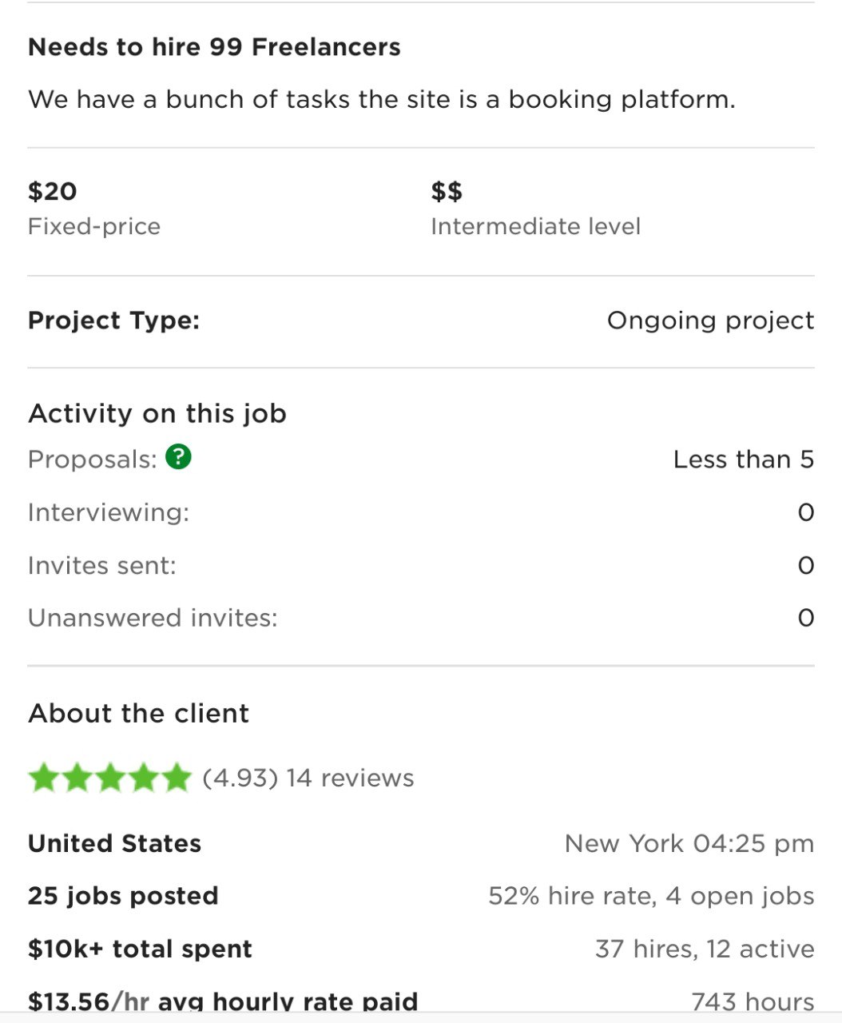This screenshot has width=842, height=1023.
Task: Click the Ongoing project value
Action: [x=710, y=320]
